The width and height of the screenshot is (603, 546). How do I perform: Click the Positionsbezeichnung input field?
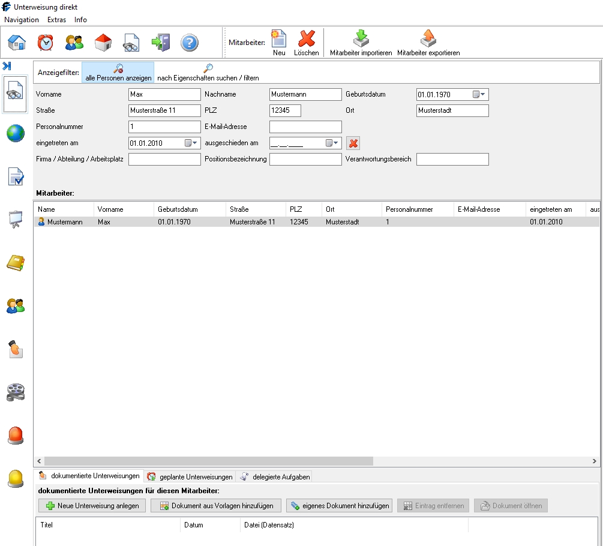coord(305,159)
